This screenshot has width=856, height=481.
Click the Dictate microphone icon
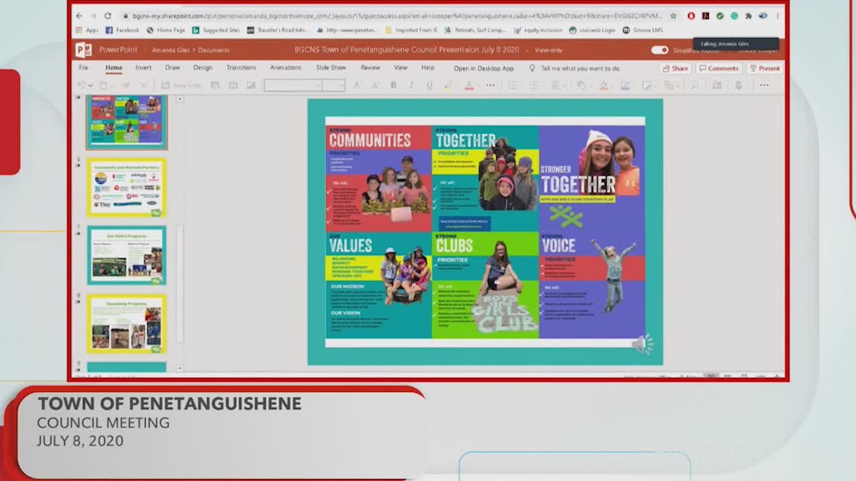(739, 86)
